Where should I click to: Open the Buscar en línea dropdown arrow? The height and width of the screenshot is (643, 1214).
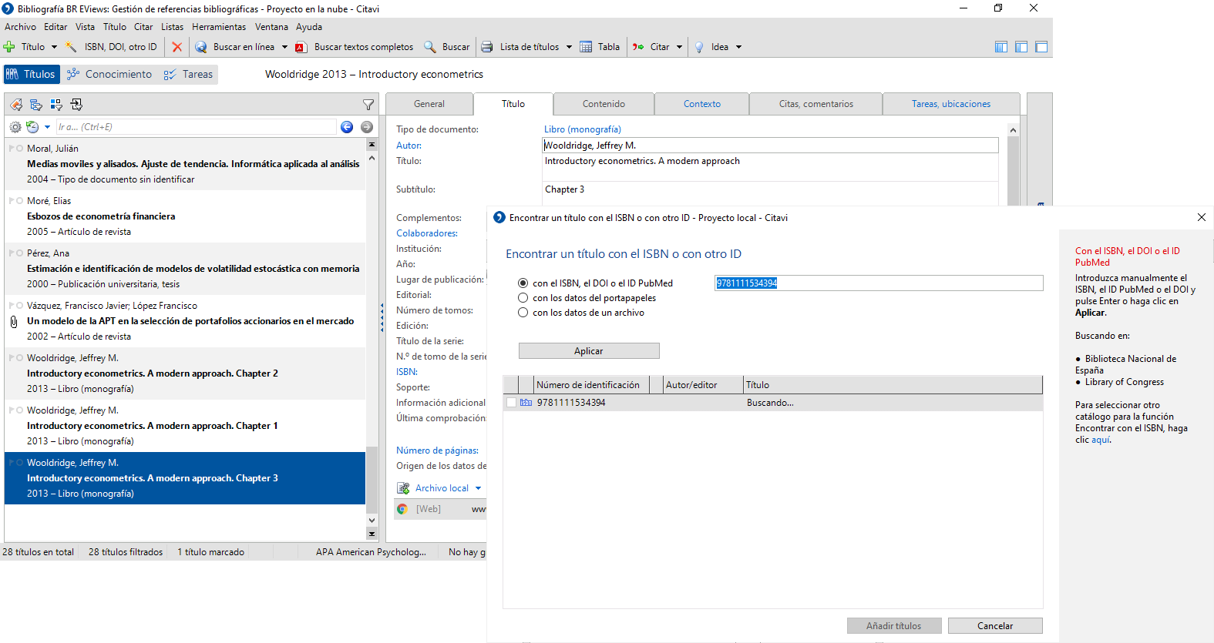tap(284, 47)
